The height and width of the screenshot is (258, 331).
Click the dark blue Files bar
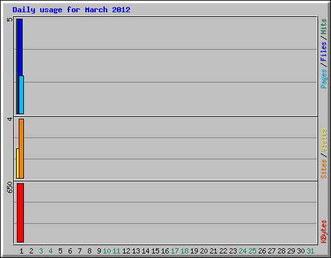[x=20, y=47]
